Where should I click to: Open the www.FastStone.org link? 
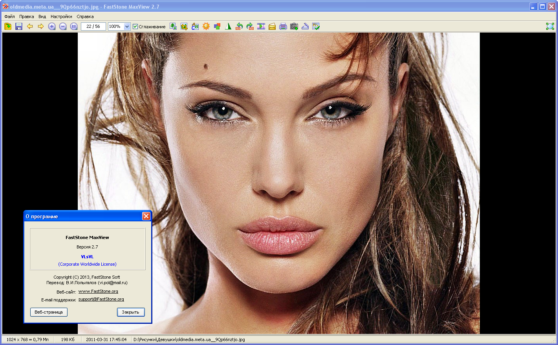98,291
